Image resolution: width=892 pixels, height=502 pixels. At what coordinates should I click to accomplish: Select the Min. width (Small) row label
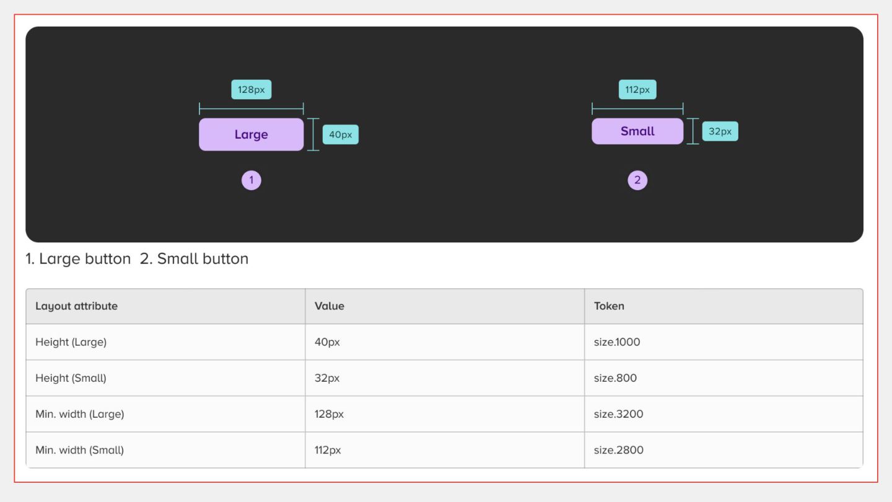point(80,450)
